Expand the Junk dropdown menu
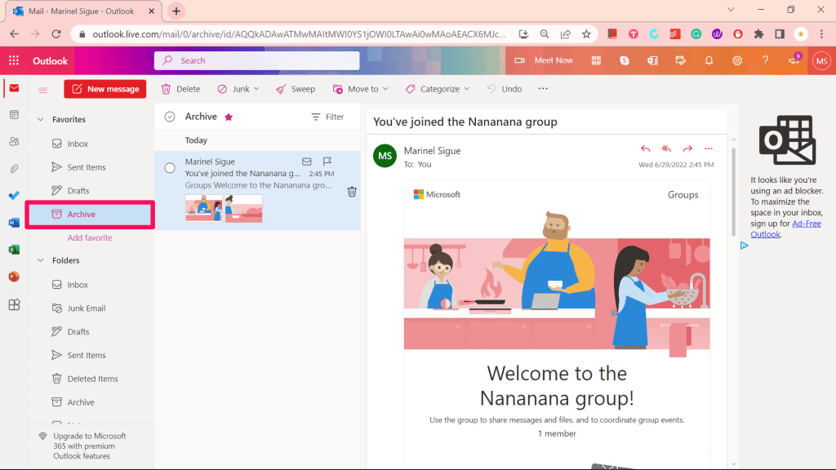This screenshot has height=470, width=836. pyautogui.click(x=256, y=89)
